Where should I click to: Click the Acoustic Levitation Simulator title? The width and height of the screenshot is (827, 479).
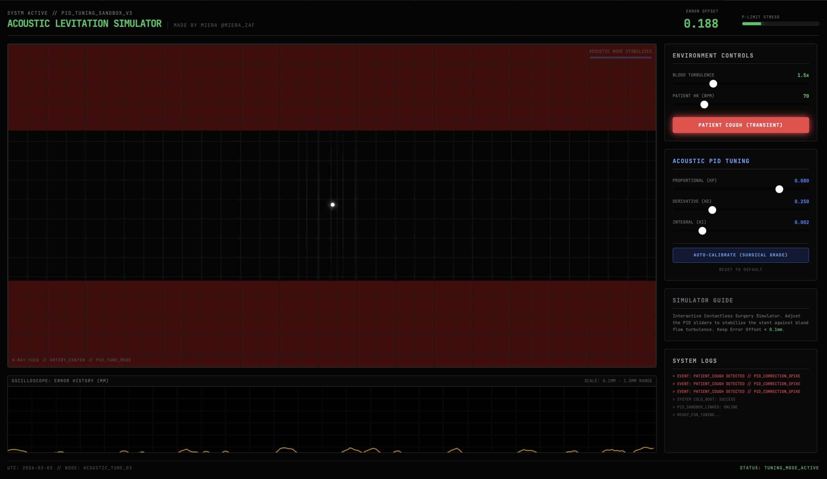click(x=84, y=24)
